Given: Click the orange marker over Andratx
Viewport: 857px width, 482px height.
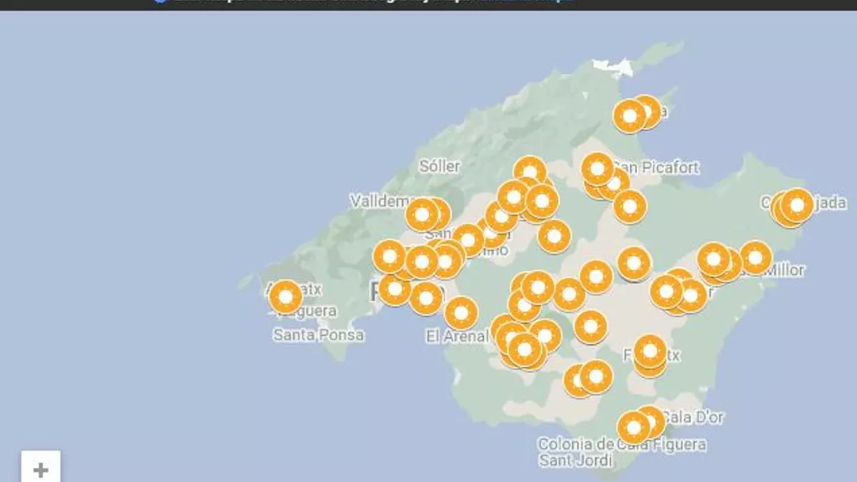Looking at the screenshot, I should point(286,296).
